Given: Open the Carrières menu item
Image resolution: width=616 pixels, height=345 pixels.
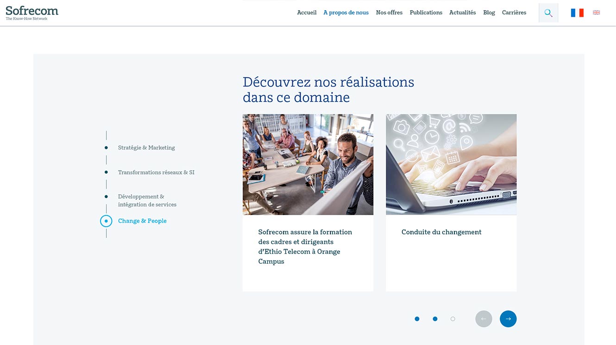Looking at the screenshot, I should pyautogui.click(x=514, y=12).
